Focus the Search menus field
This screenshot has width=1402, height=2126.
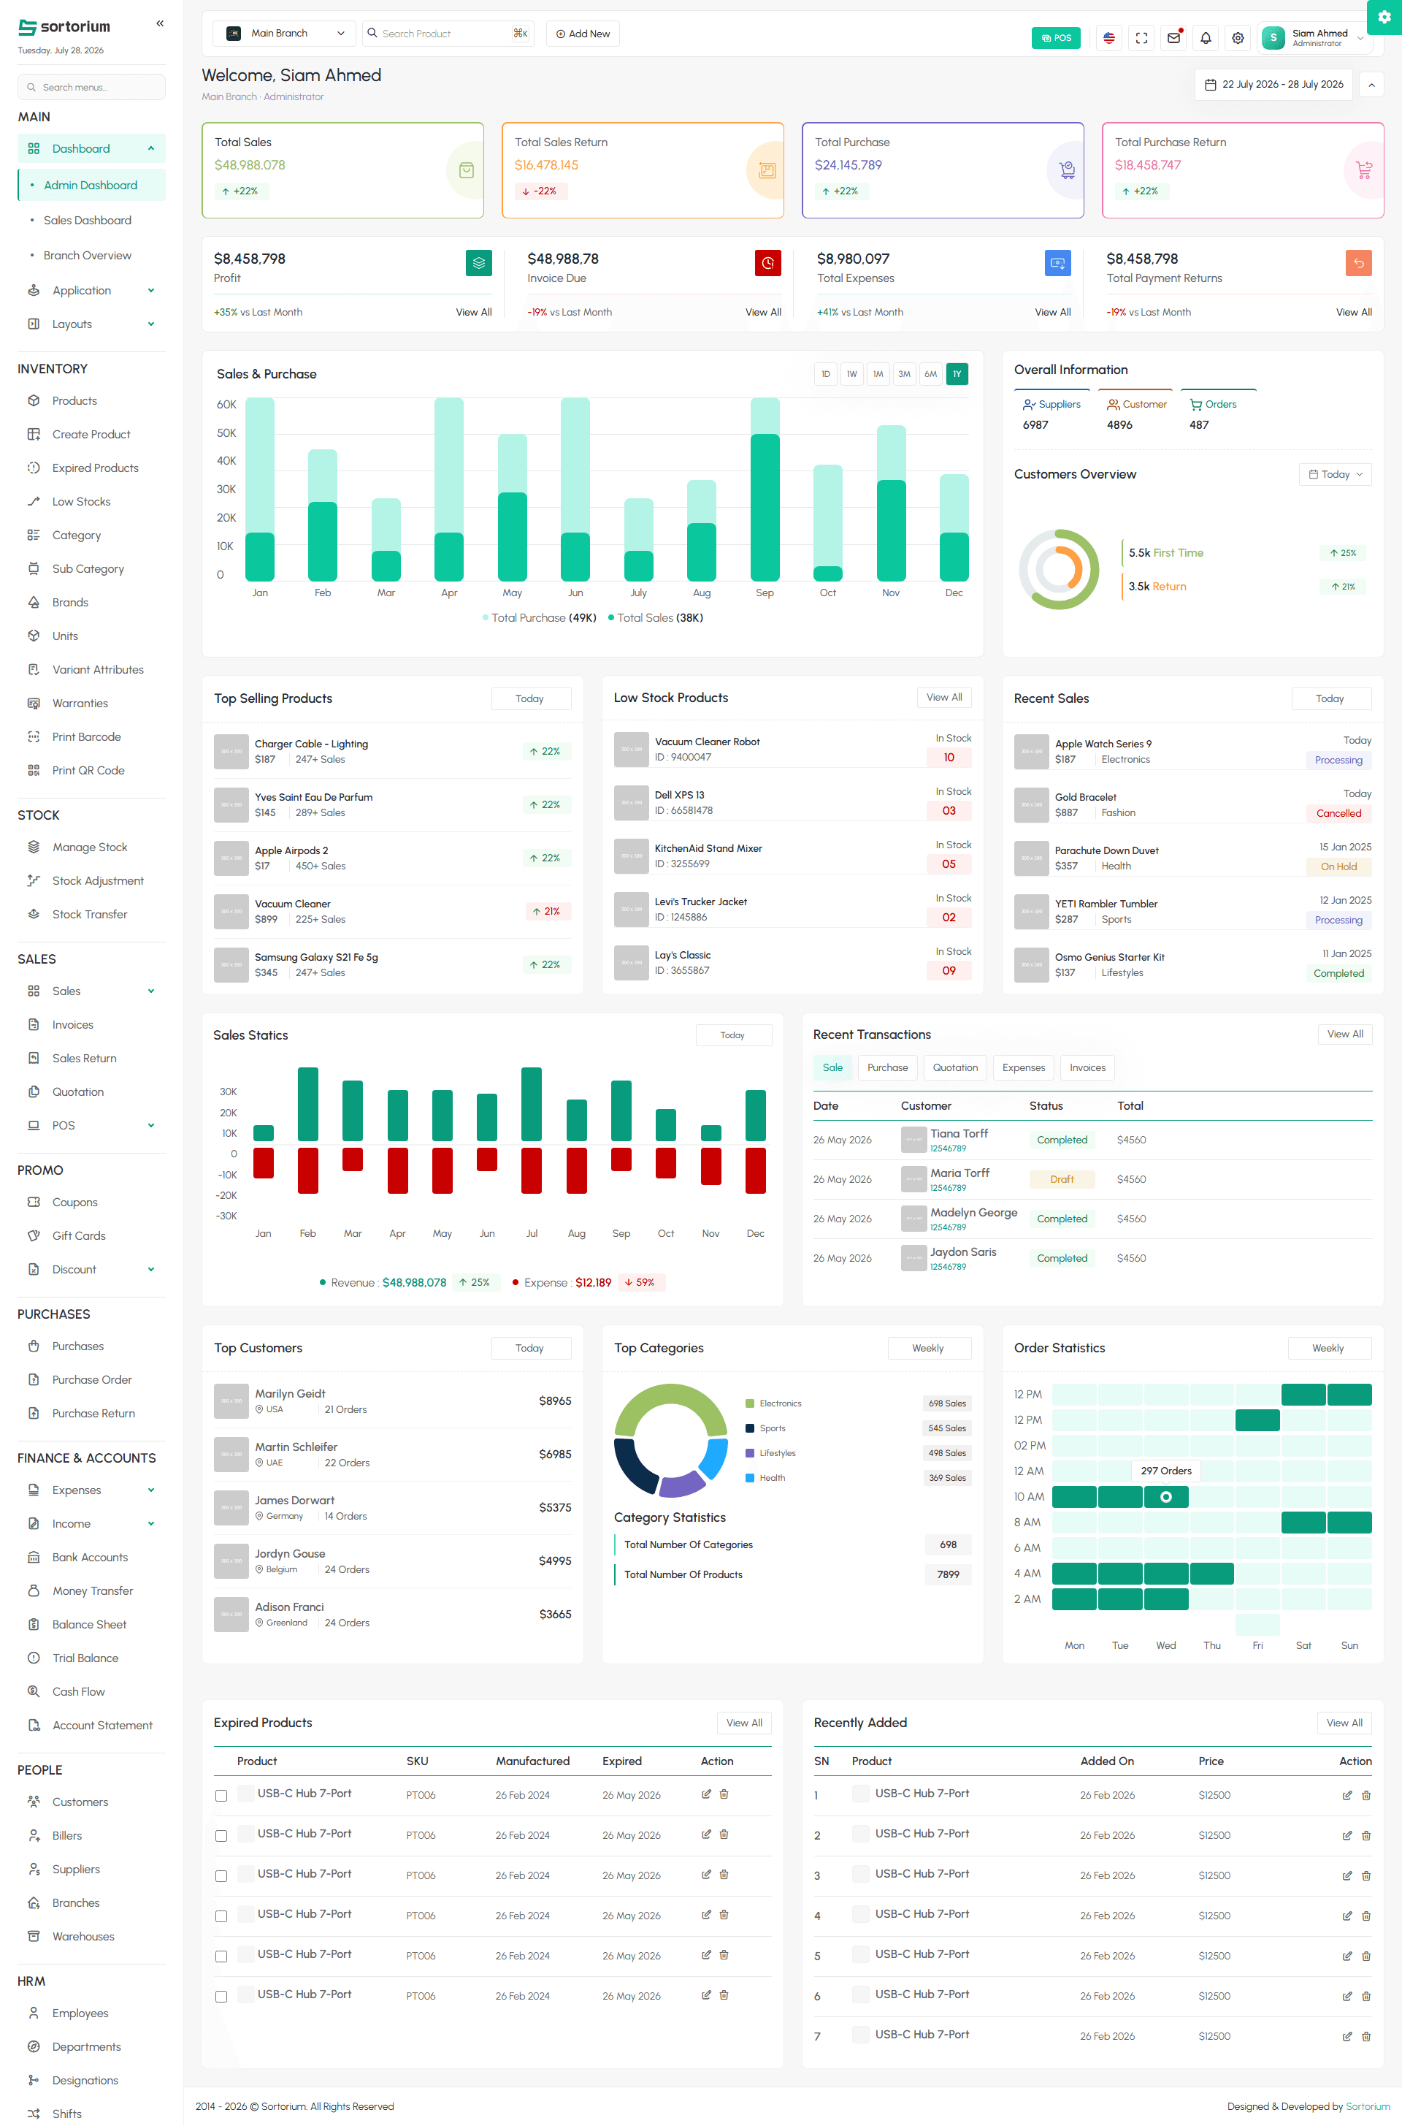[x=91, y=87]
